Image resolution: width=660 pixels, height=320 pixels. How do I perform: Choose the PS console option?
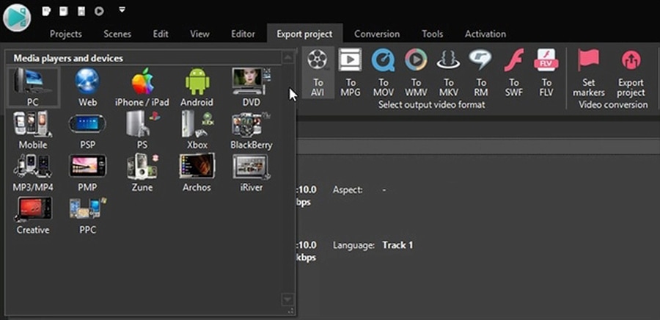click(142, 130)
